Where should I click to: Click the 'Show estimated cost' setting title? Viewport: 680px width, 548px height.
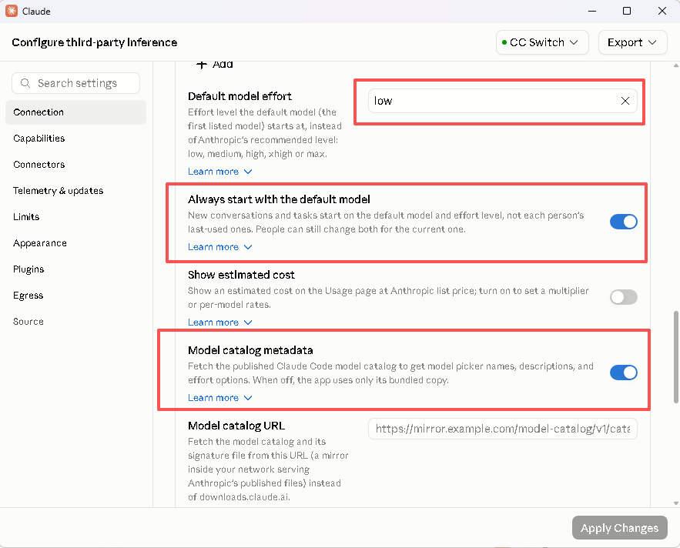(x=241, y=275)
